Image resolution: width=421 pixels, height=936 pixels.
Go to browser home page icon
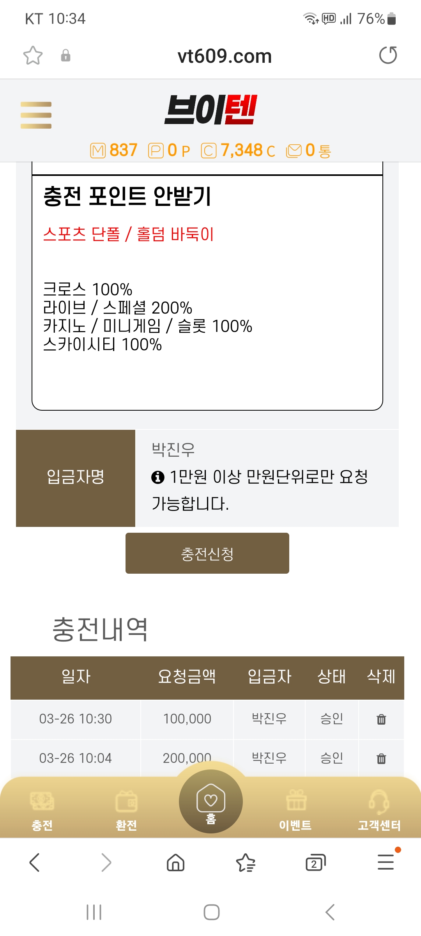[175, 862]
